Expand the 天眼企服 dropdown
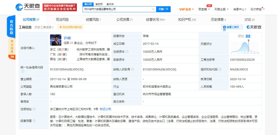The height and width of the screenshot is (135, 277). (x=221, y=9)
